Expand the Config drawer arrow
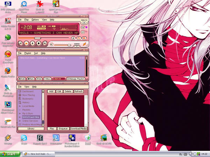This screenshot has height=157, width=210. [77, 46]
